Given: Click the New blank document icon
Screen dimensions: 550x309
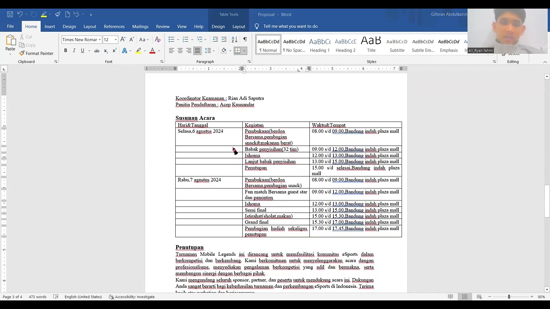Looking at the screenshot, I should [x=67, y=14].
